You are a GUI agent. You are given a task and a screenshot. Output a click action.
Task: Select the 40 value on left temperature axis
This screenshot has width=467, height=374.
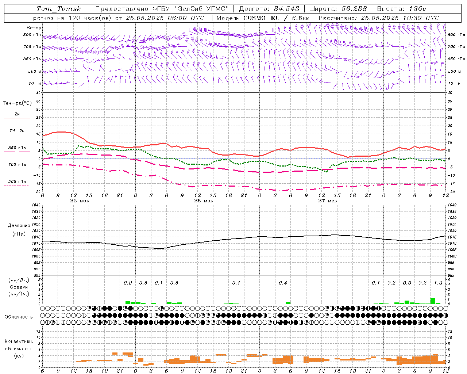coord(38,93)
